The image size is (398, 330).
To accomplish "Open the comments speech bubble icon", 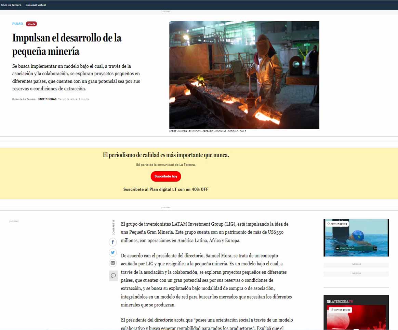I will [x=113, y=276].
